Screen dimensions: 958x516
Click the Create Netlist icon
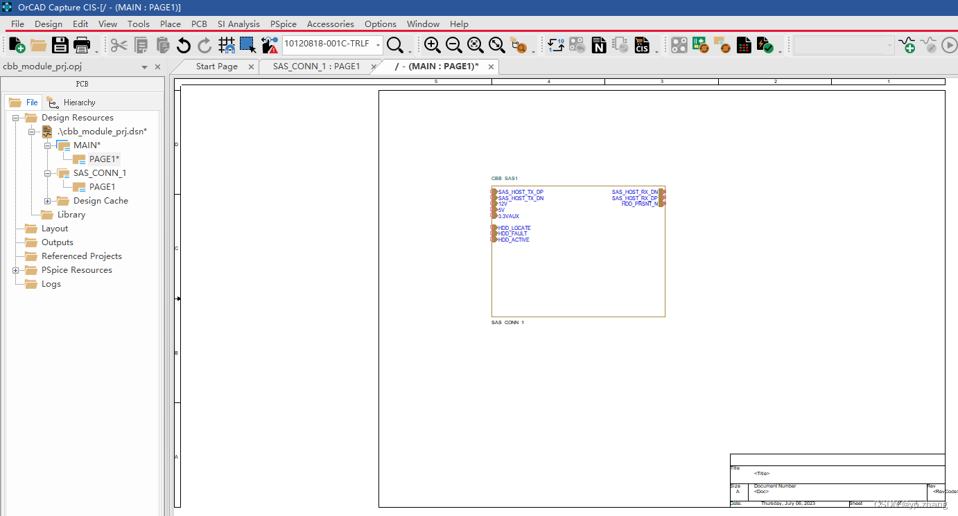(599, 46)
